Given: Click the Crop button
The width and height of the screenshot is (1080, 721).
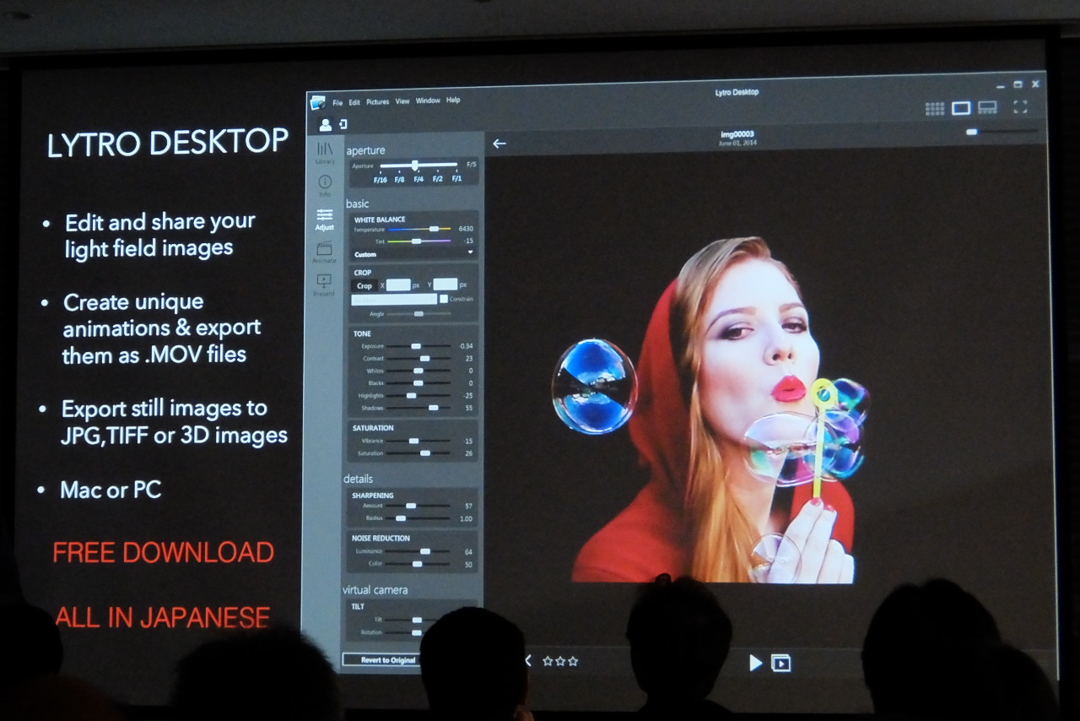Looking at the screenshot, I should coord(364,285).
